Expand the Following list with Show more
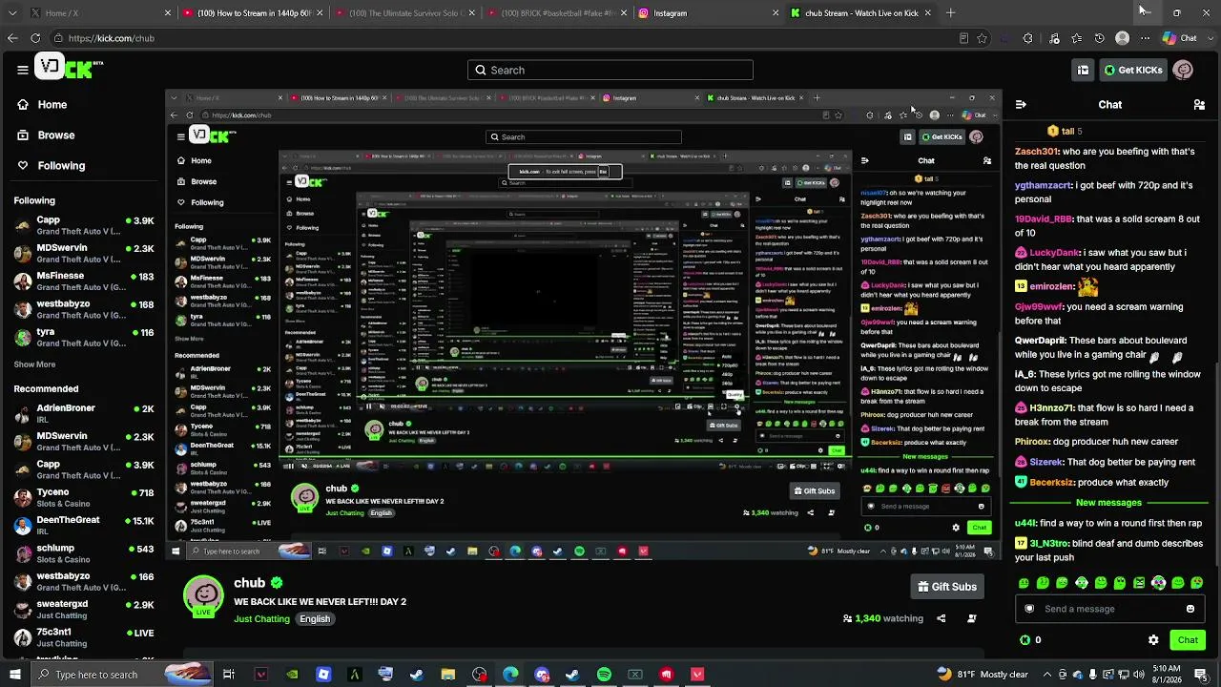The width and height of the screenshot is (1221, 687). tap(34, 364)
